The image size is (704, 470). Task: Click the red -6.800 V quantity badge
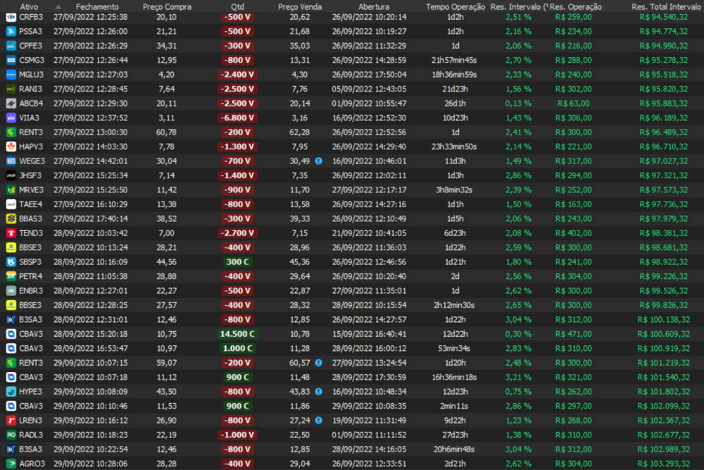[x=237, y=118]
